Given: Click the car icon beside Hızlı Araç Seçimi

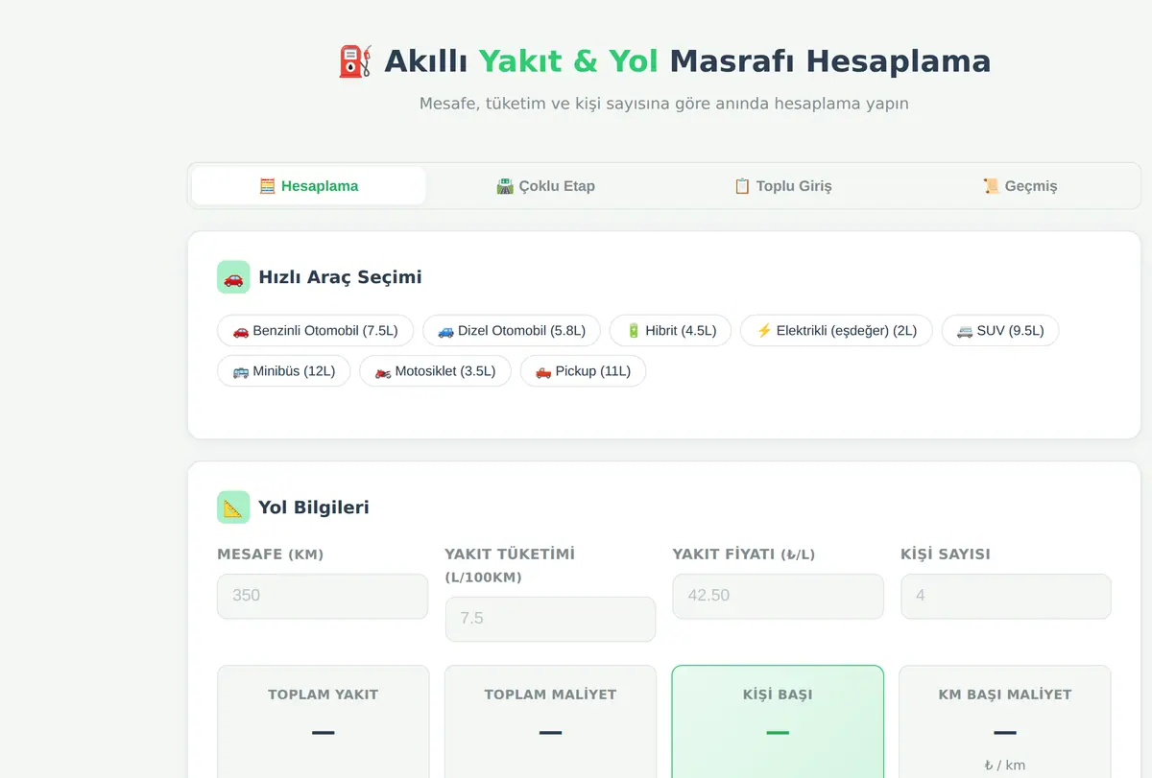Looking at the screenshot, I should click(x=233, y=277).
